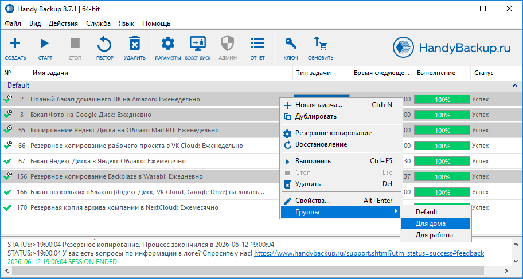Sort by Статус column header
The image size is (523, 279).
click(x=496, y=73)
